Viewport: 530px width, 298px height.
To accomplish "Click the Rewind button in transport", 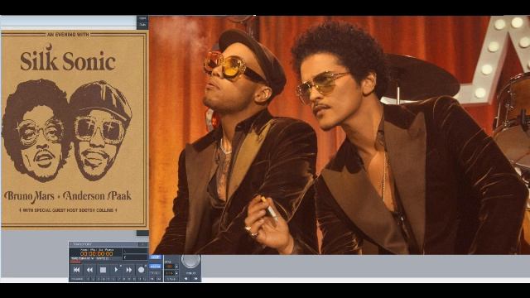I will point(89,270).
